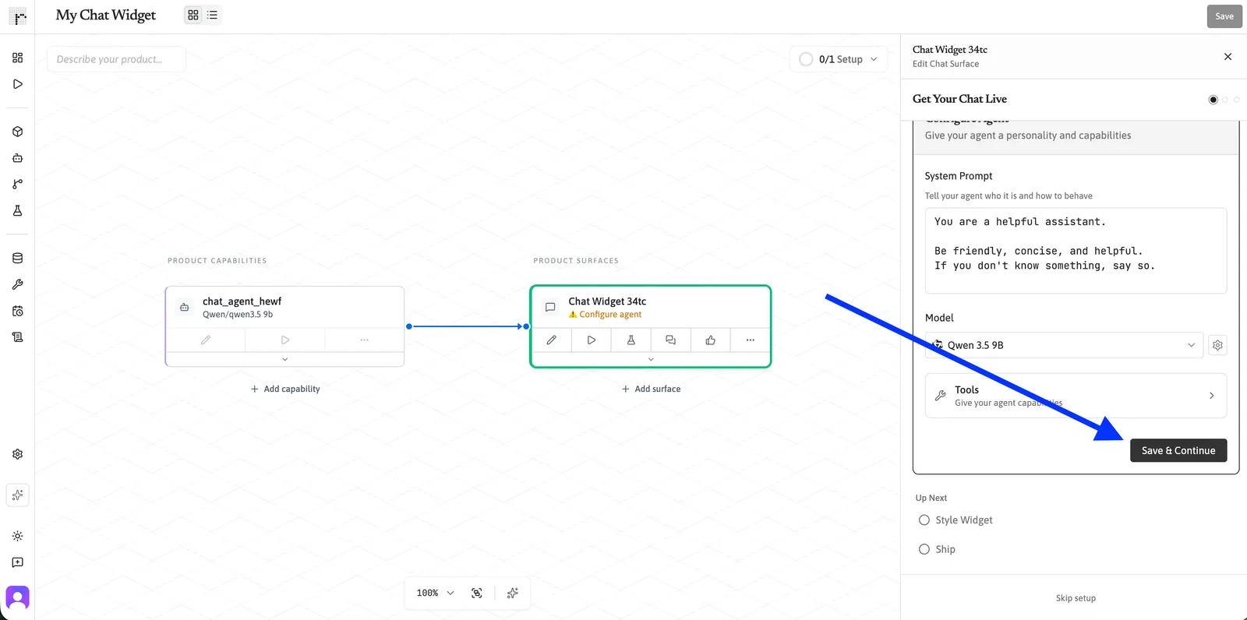This screenshot has height=620, width=1247.
Task: Open the robot agents icon in left sidebar
Action: pyautogui.click(x=17, y=158)
